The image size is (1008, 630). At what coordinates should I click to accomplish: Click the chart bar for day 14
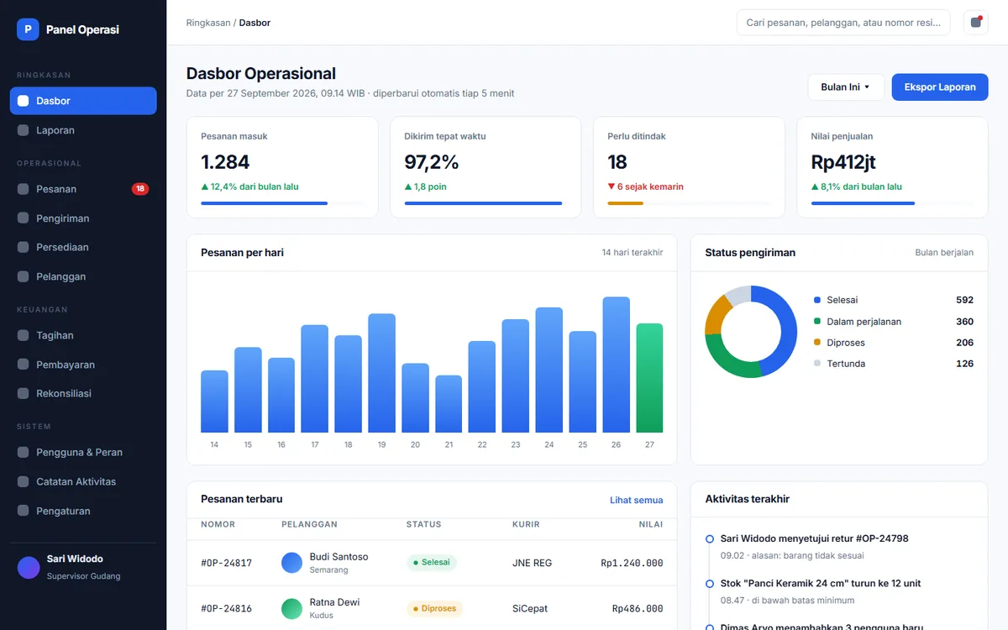coord(214,402)
